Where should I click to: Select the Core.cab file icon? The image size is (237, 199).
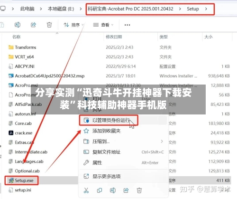pyautogui.click(x=10, y=123)
